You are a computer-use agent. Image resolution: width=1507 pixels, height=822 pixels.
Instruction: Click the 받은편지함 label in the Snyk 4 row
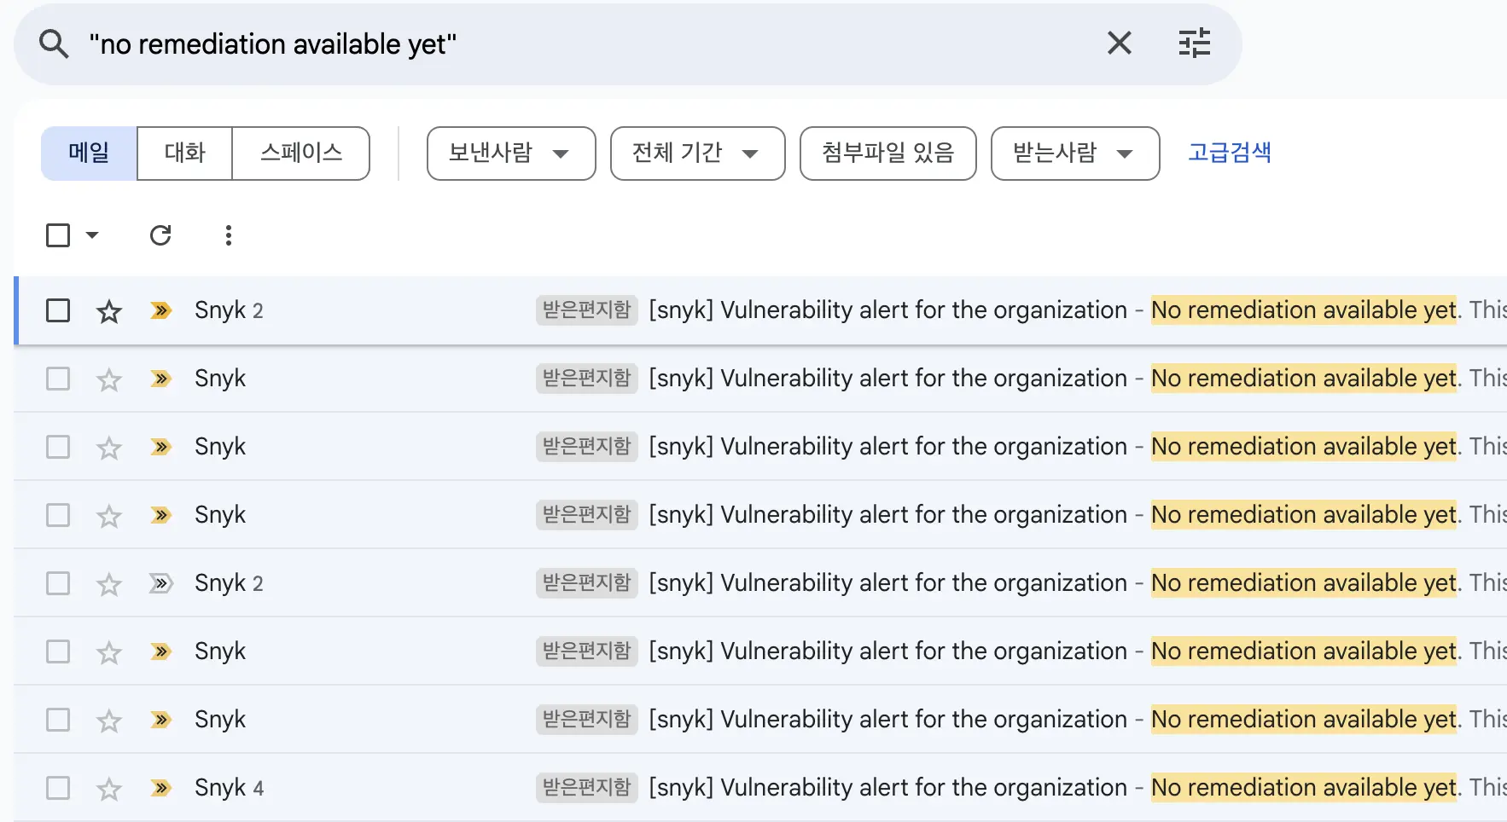(587, 787)
